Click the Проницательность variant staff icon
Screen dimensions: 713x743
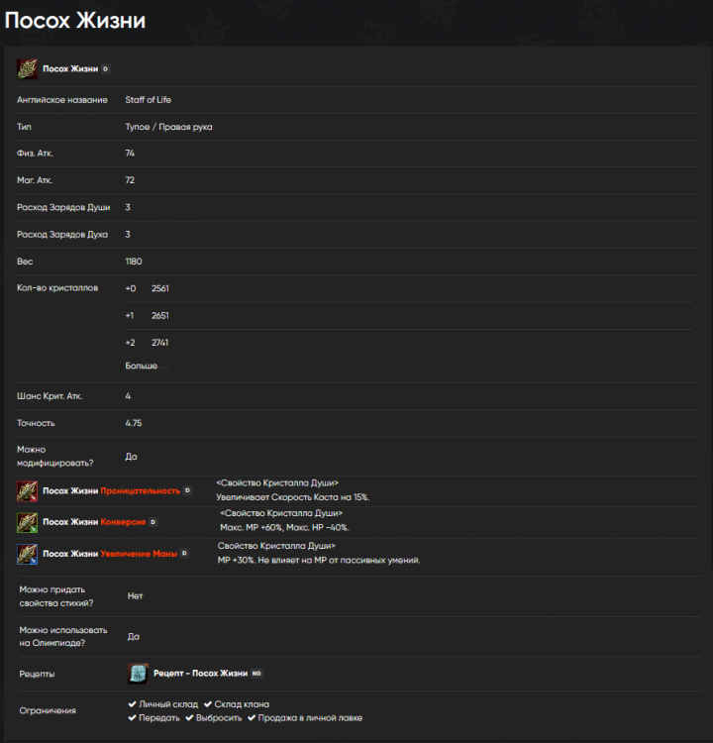28,491
